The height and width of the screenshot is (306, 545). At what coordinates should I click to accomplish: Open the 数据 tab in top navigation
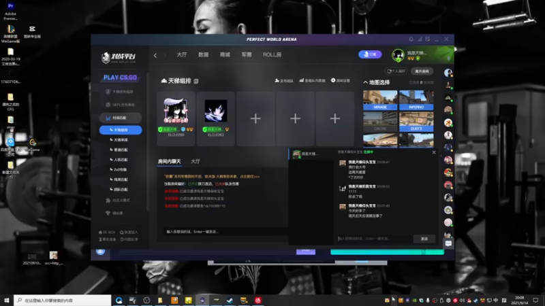(x=203, y=55)
